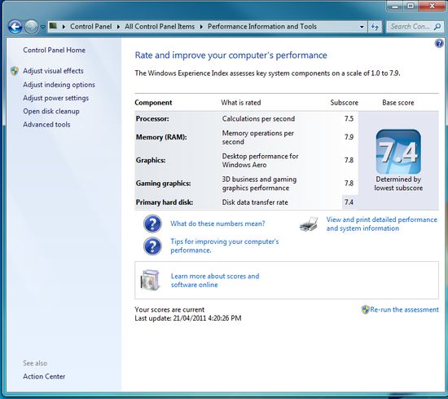Viewport: 448px width, 399px height.
Task: Select Primary hard disk subscore 7.4
Action: (349, 202)
